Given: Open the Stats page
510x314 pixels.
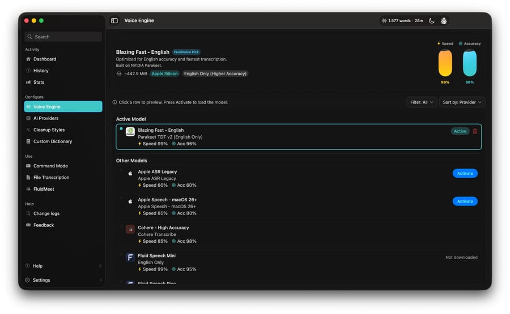Looking at the screenshot, I should pos(63,82).
